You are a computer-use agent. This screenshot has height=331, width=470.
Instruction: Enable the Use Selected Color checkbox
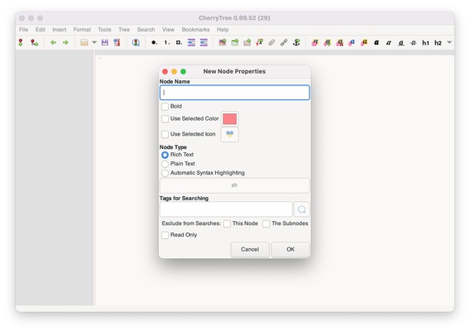pos(165,118)
